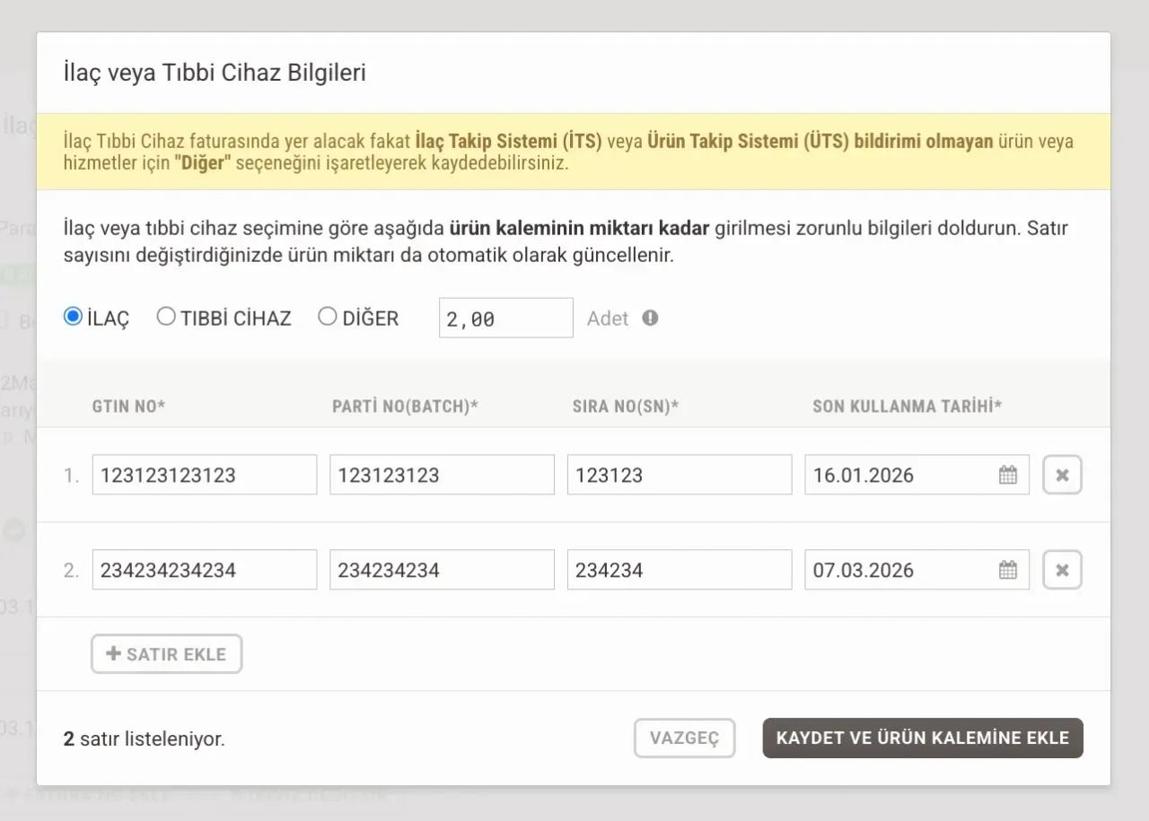Choose the TIBBİ CİHAZ radio option
This screenshot has width=1149, height=821.
tap(166, 317)
